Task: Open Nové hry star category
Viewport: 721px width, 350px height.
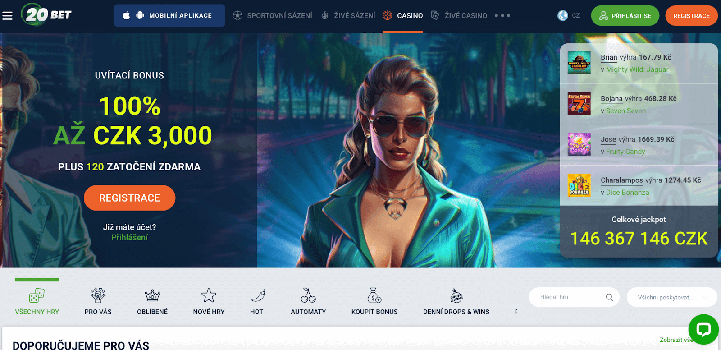Action: (209, 302)
